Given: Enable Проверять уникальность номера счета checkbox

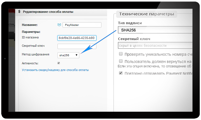Looking at the screenshot, I should pos(121,54).
